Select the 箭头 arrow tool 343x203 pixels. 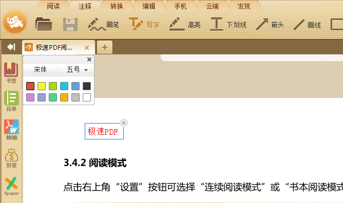point(270,24)
